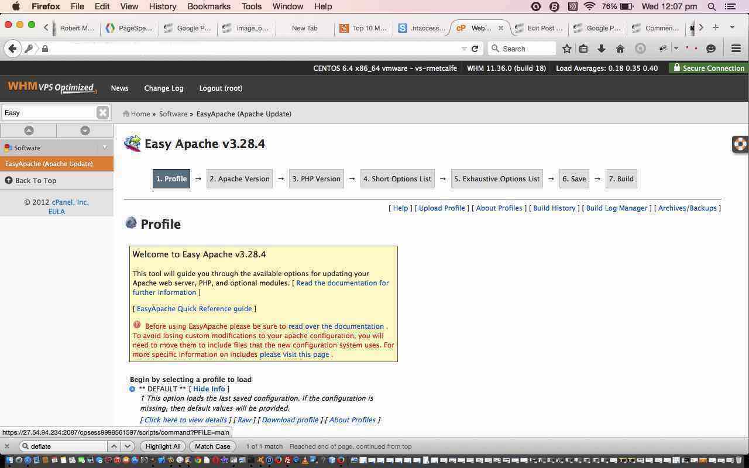This screenshot has width=749, height=468.
Task: Select EasyApache (Apache Update) sidebar item
Action: click(57, 164)
